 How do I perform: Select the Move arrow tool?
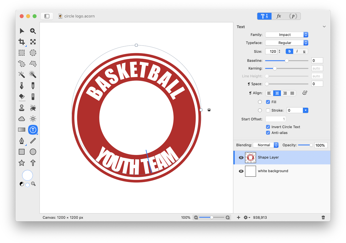[x=22, y=31]
